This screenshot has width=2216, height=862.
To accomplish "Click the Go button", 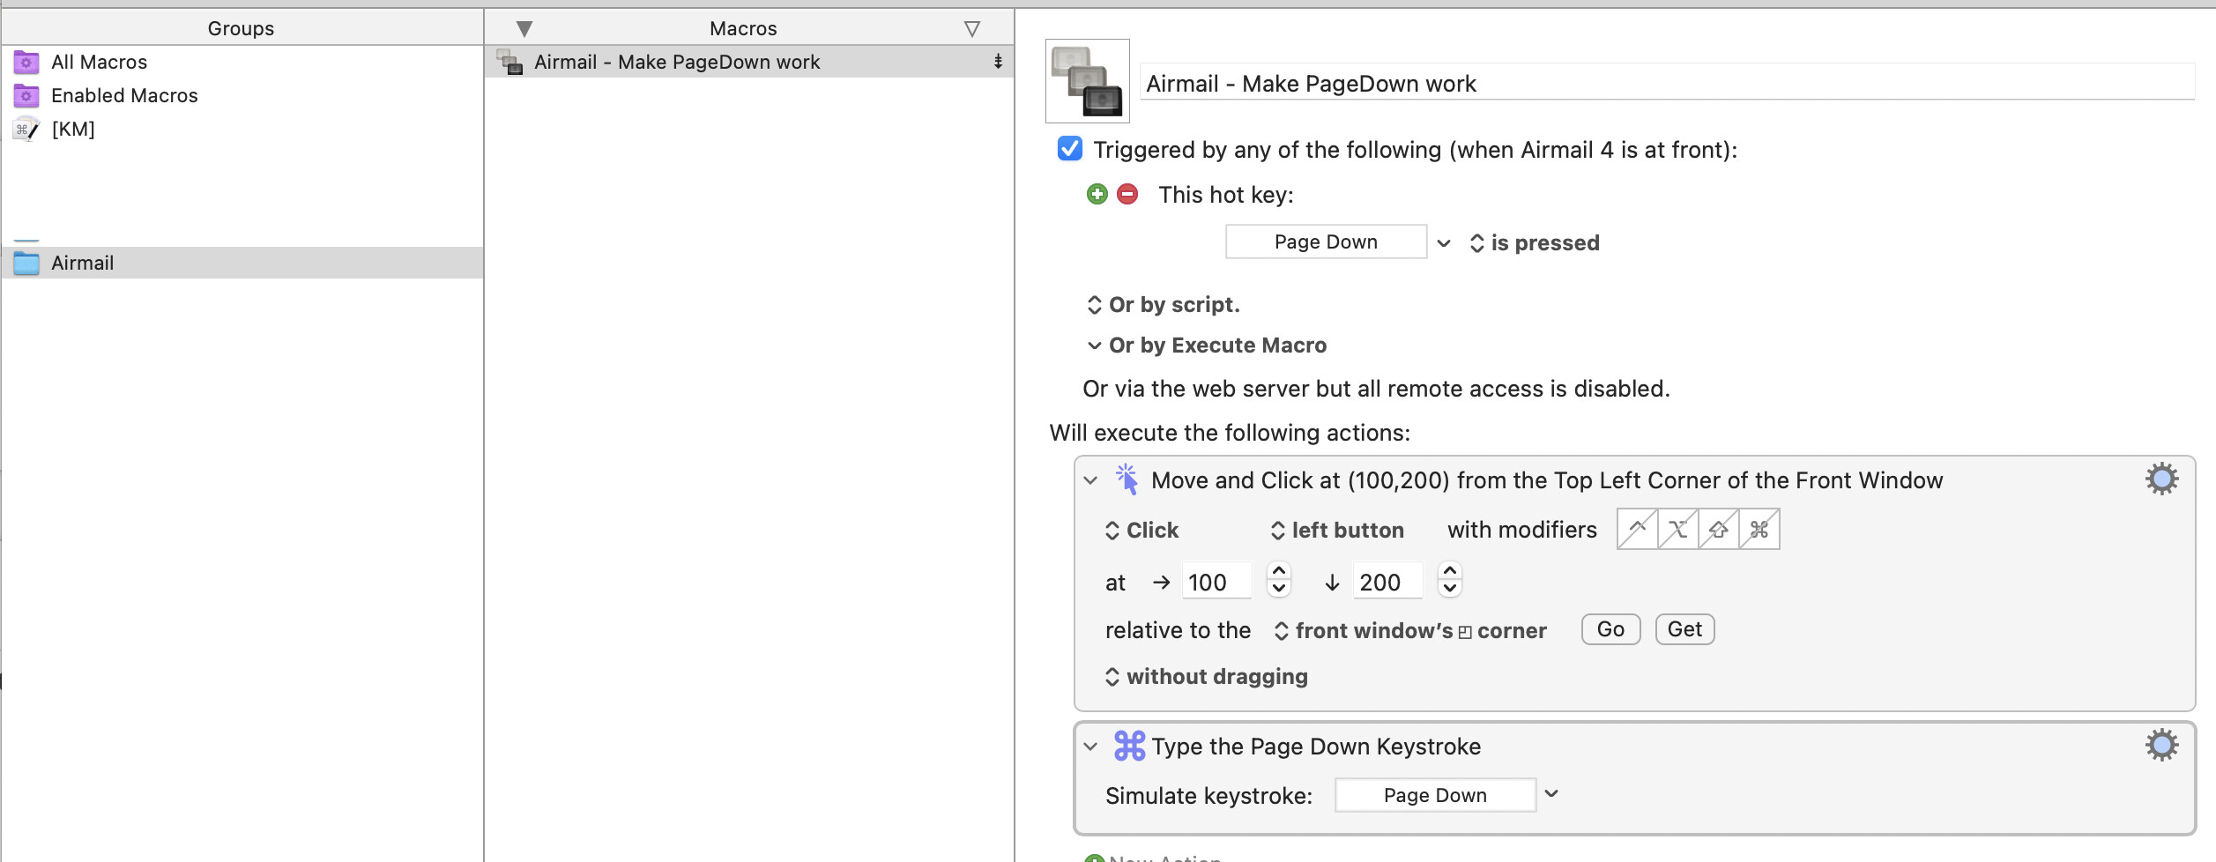I will pyautogui.click(x=1610, y=629).
